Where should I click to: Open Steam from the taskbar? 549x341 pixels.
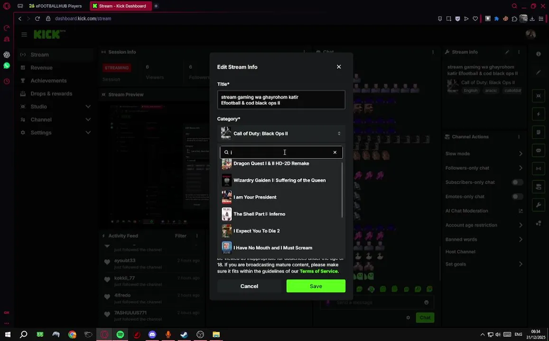184,335
